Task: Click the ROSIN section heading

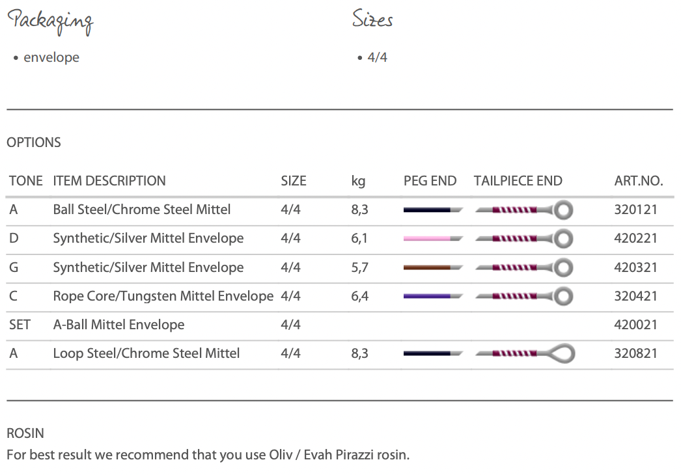Action: click(x=25, y=433)
